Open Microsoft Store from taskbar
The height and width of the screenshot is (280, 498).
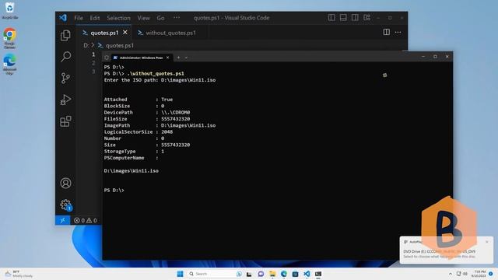click(x=296, y=274)
